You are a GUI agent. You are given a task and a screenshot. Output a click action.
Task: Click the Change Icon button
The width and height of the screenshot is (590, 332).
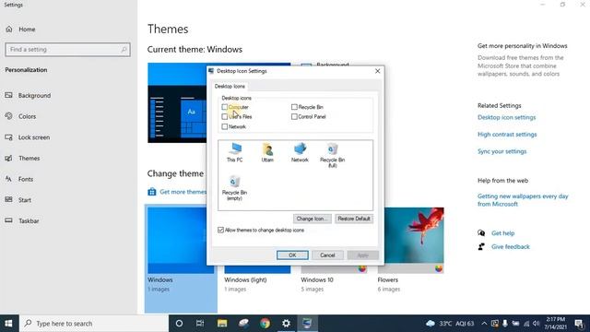click(x=312, y=219)
